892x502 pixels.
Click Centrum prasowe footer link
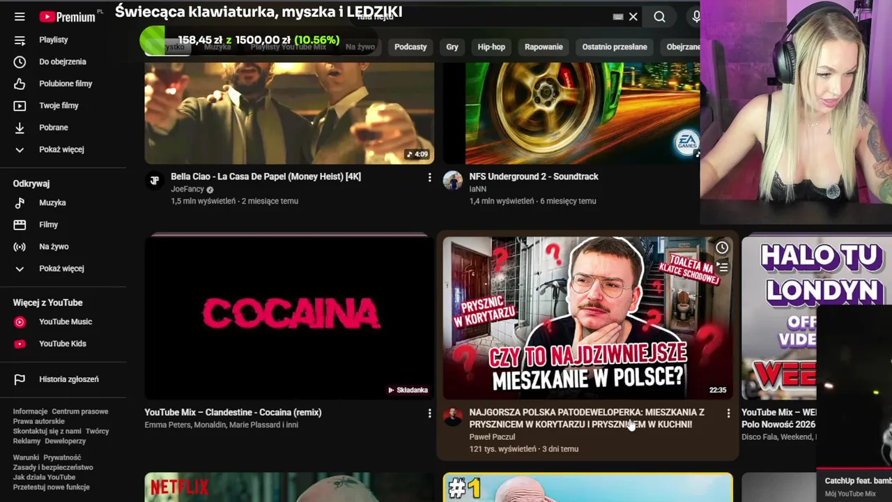click(x=79, y=411)
